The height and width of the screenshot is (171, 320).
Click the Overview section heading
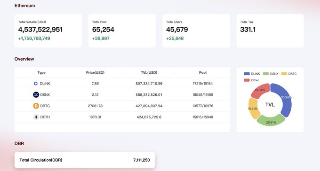pos(24,59)
